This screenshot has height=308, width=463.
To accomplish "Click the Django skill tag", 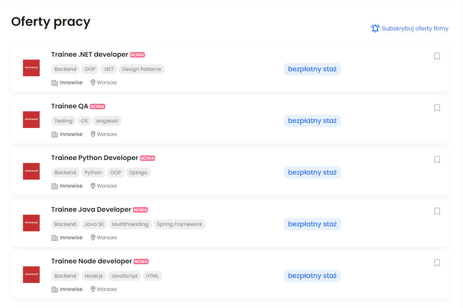I will click(138, 173).
